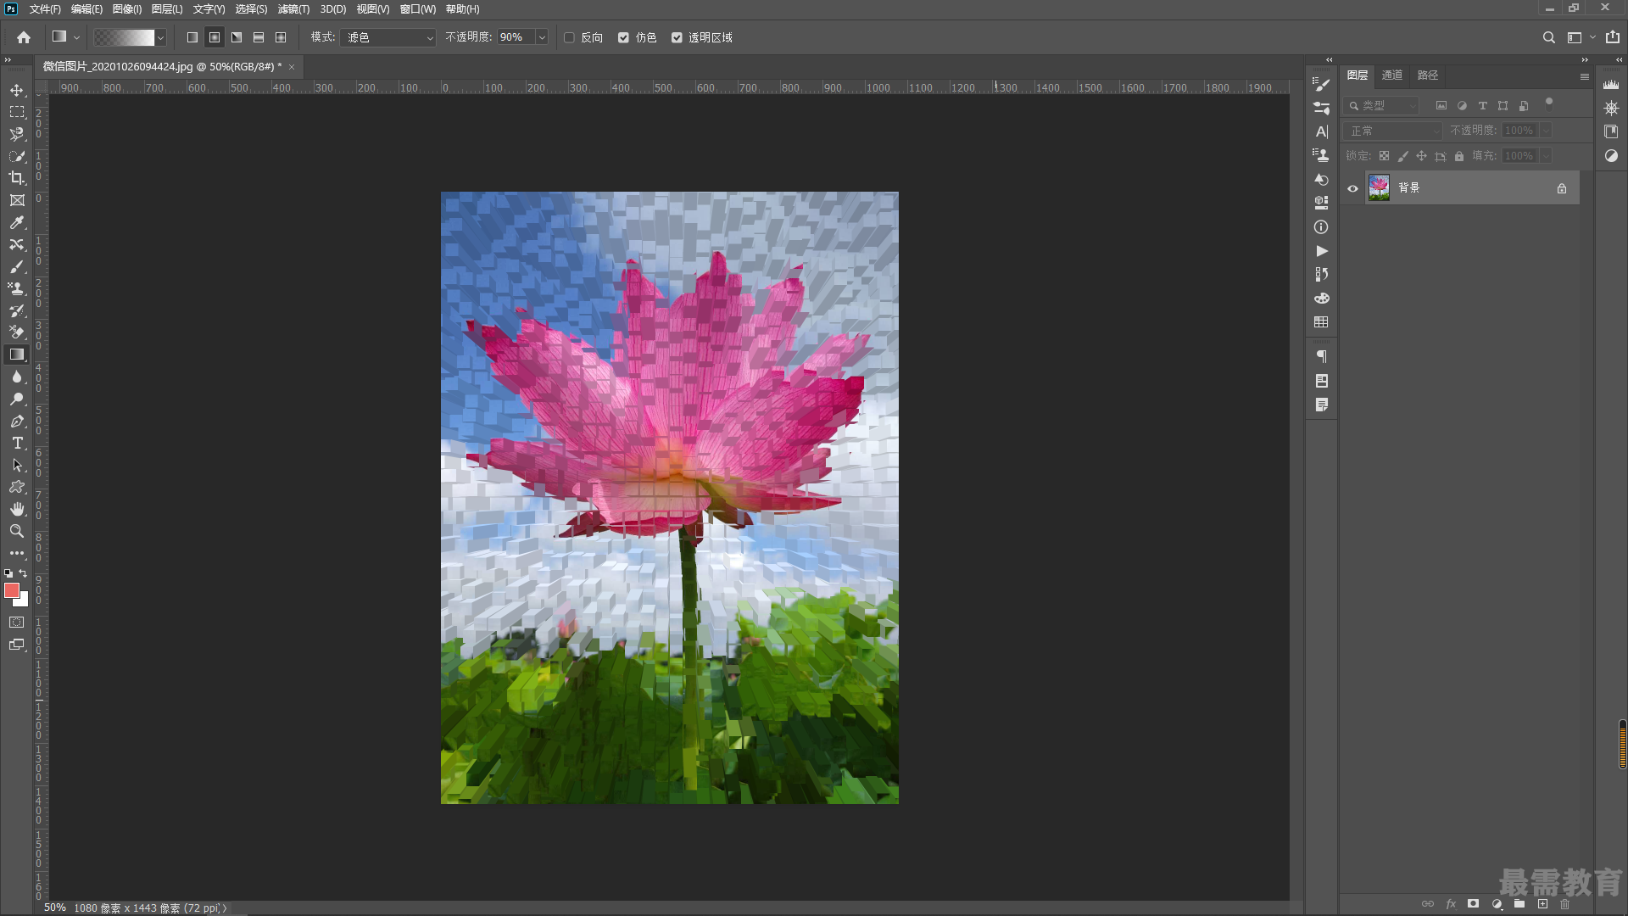Open the 窗口(W) menu
Viewport: 1628px width, 916px height.
(418, 9)
